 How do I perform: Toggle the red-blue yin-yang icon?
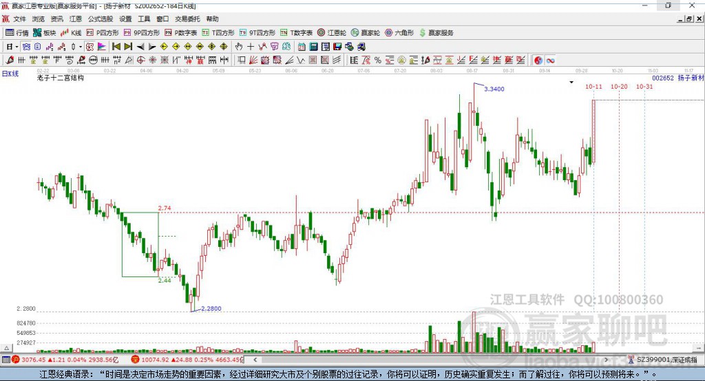(538, 61)
